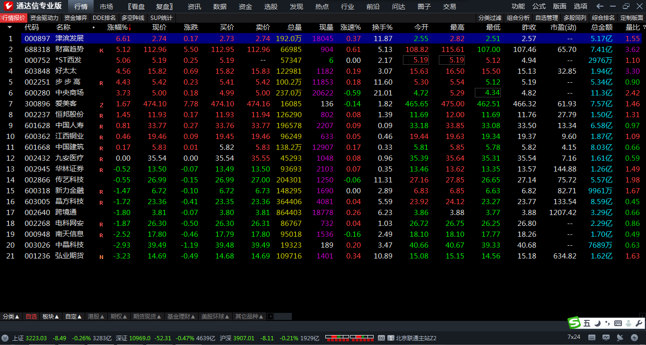Sort by the 换手% column header
Viewport: 646px width, 345px height.
coord(382,27)
